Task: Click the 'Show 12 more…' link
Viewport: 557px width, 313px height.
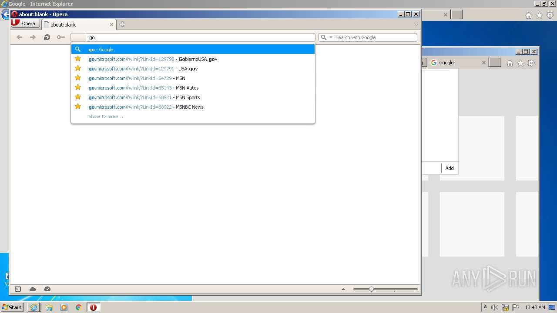Action: pyautogui.click(x=106, y=117)
